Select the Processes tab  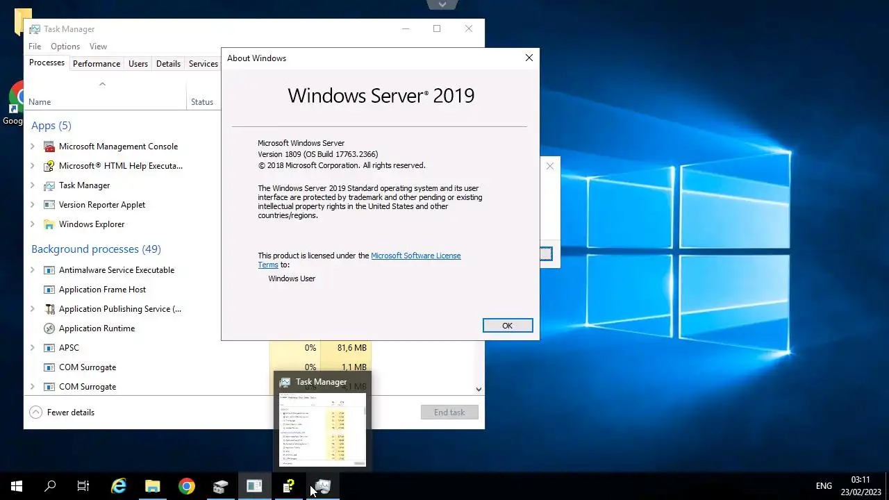pyautogui.click(x=47, y=62)
